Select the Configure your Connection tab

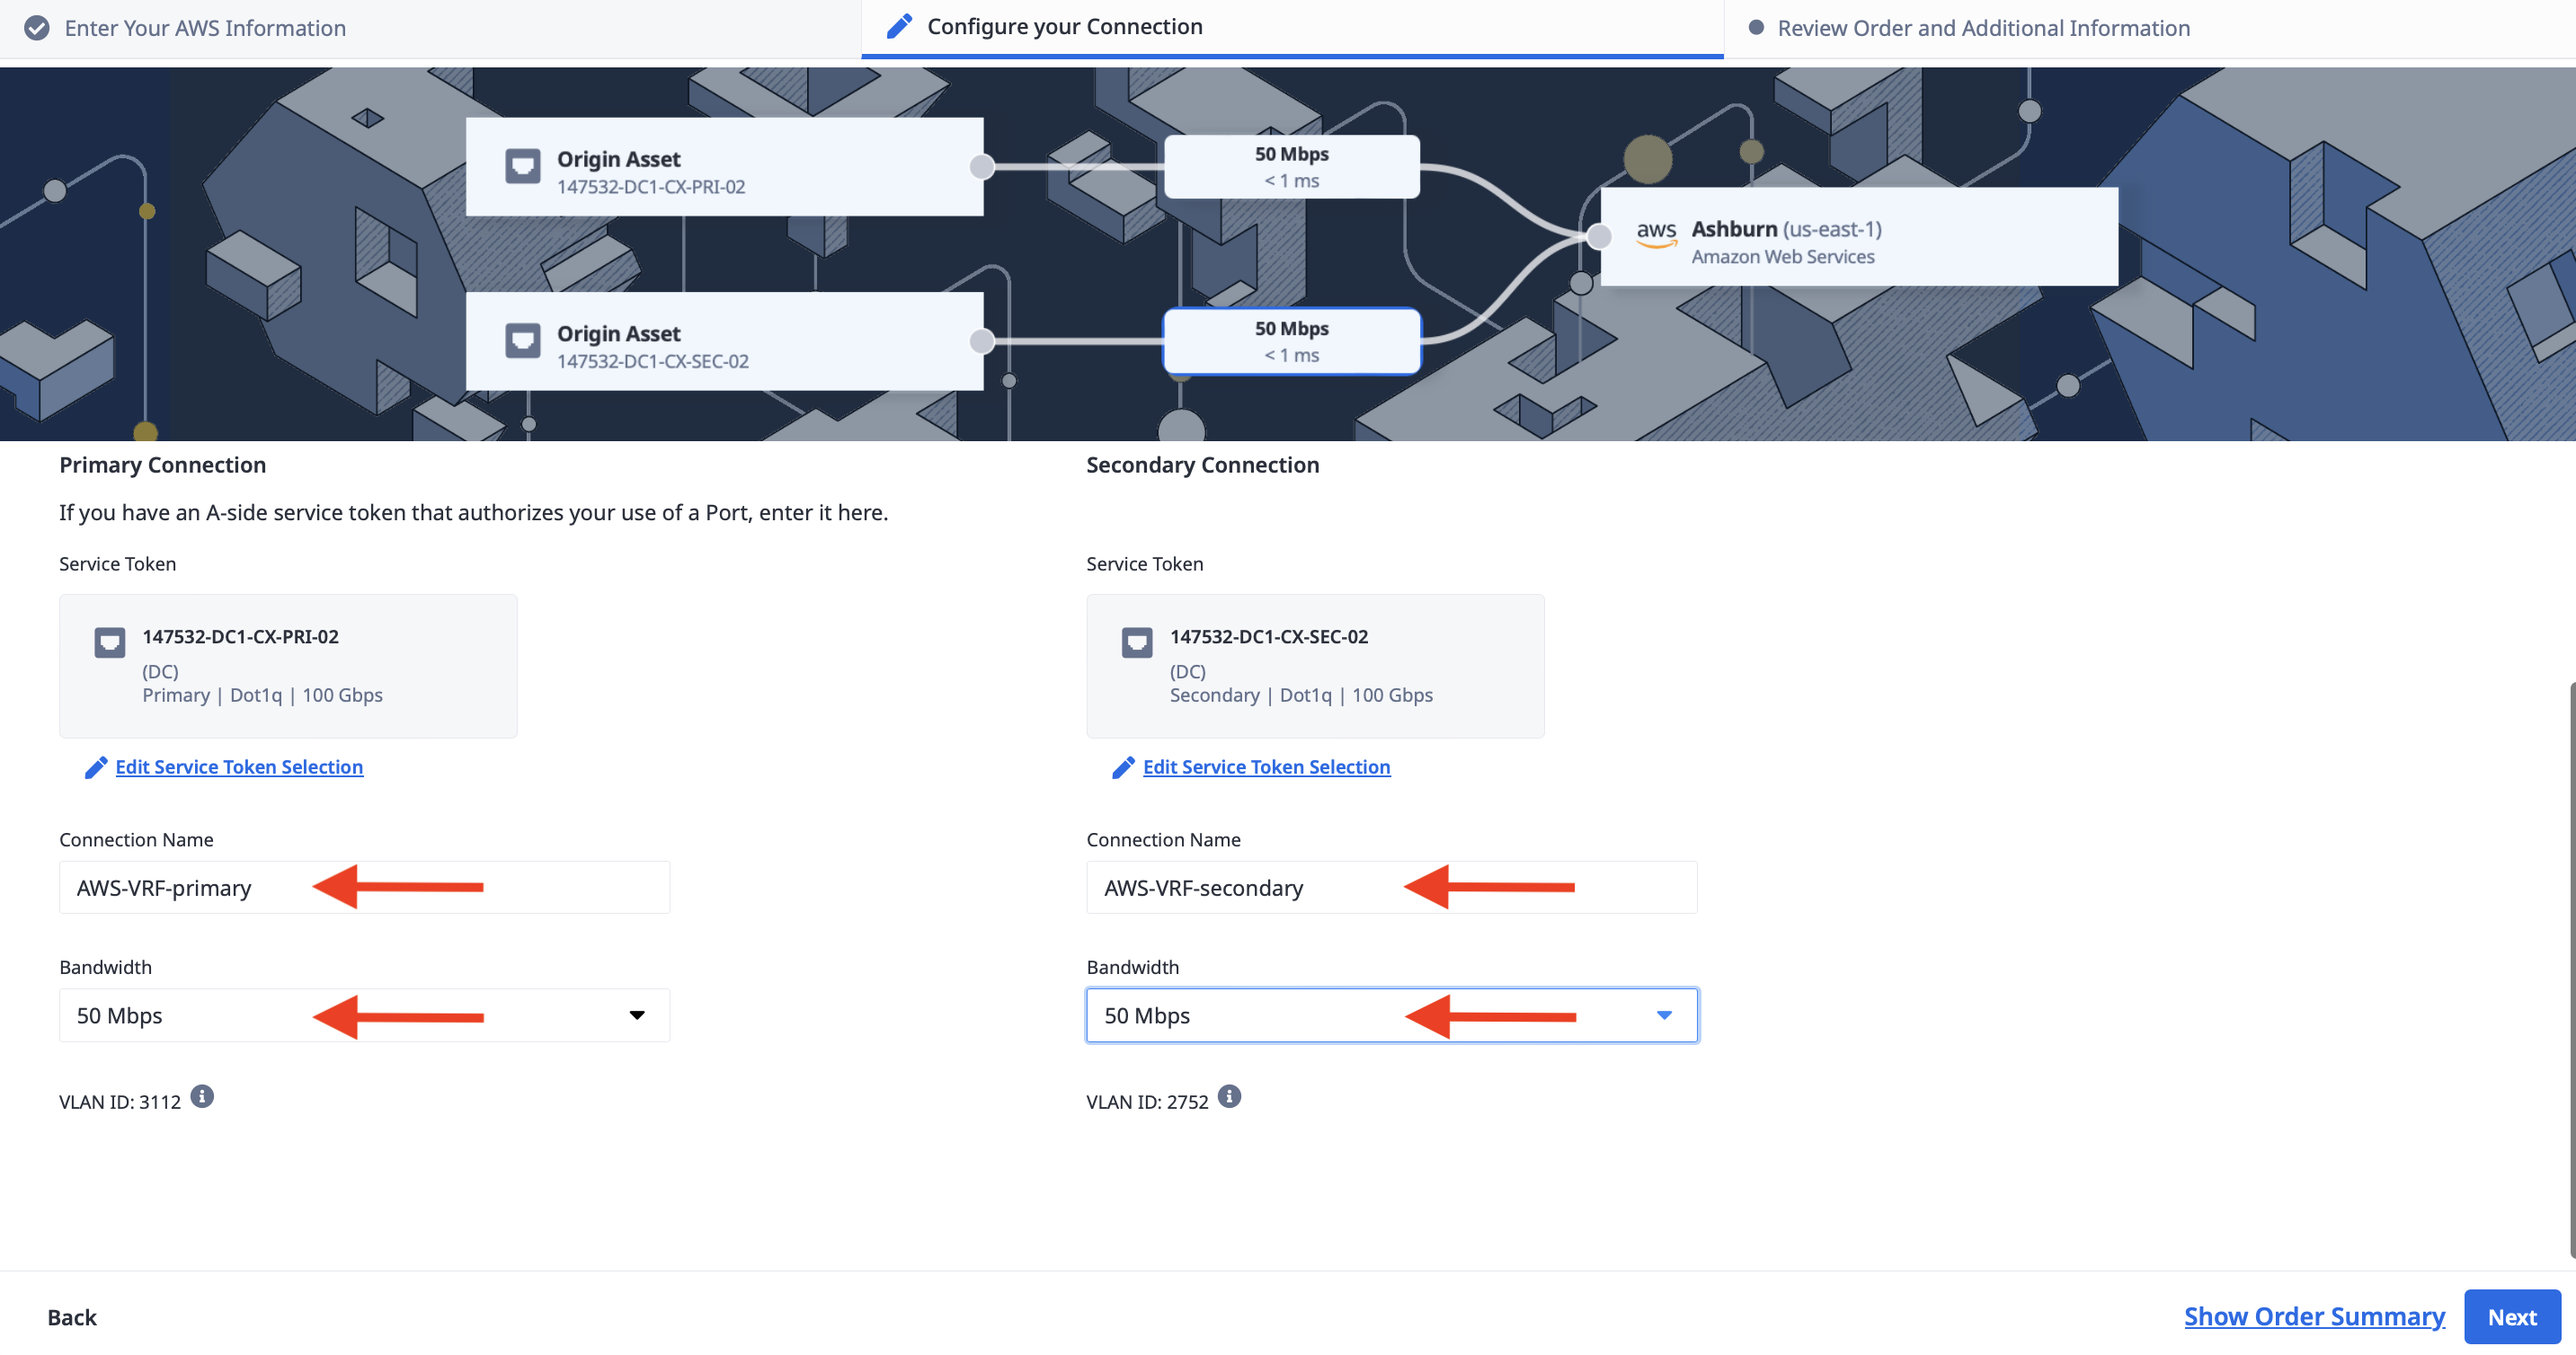point(1065,25)
